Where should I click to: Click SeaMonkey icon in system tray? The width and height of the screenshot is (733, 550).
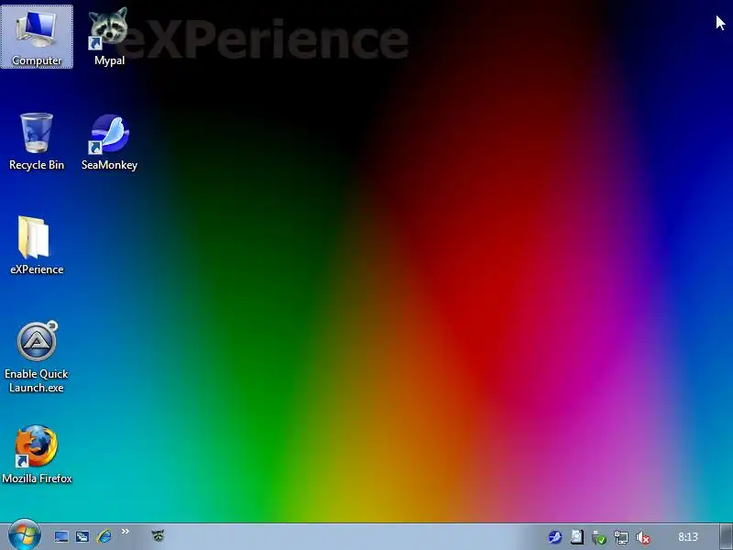555,537
